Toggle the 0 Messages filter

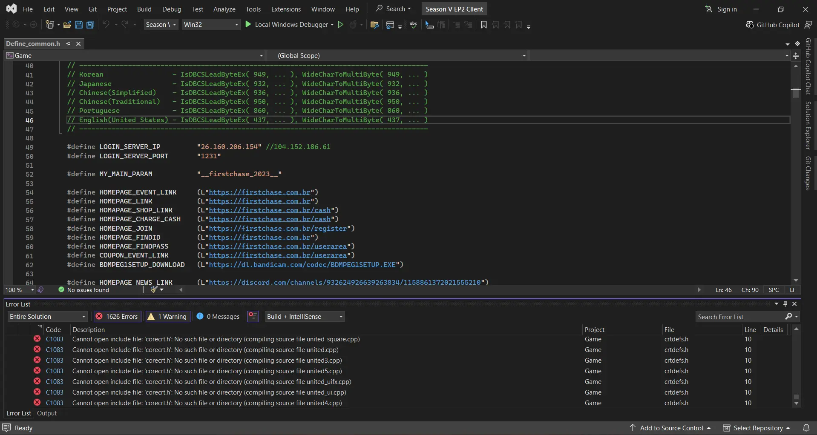pyautogui.click(x=219, y=316)
